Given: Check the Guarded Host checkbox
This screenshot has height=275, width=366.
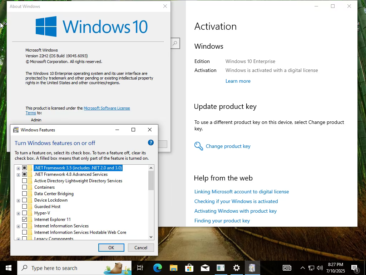Looking at the screenshot, I should [x=25, y=207].
